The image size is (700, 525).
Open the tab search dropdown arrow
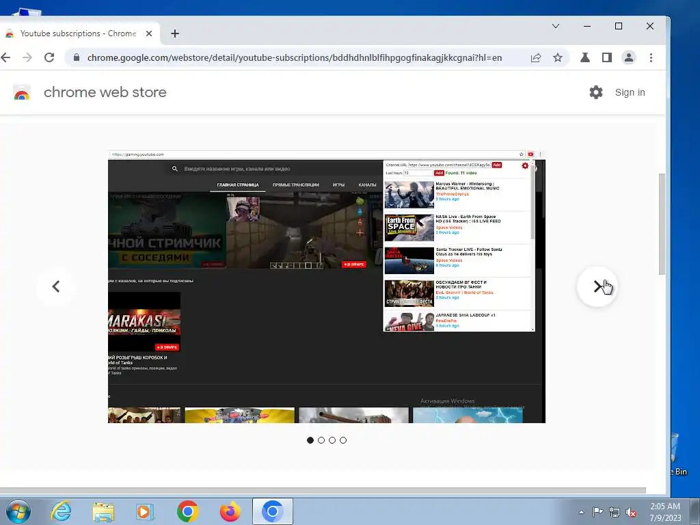[x=556, y=26]
